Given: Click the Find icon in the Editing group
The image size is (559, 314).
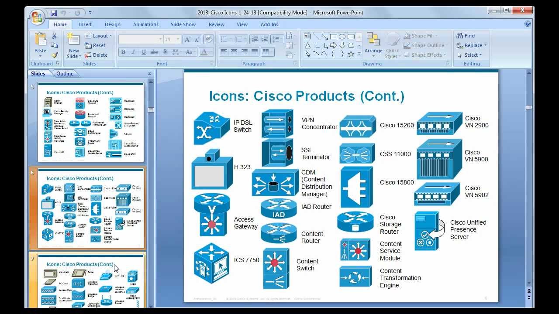Looking at the screenshot, I should click(x=466, y=36).
